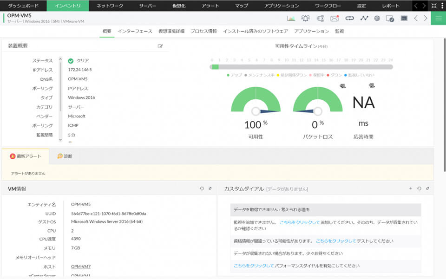The height and width of the screenshot is (279, 446).
Task: Expand the green hamburger menu at top right
Action: (437, 16)
